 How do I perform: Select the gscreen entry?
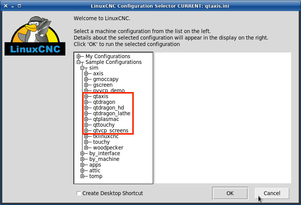(x=103, y=85)
